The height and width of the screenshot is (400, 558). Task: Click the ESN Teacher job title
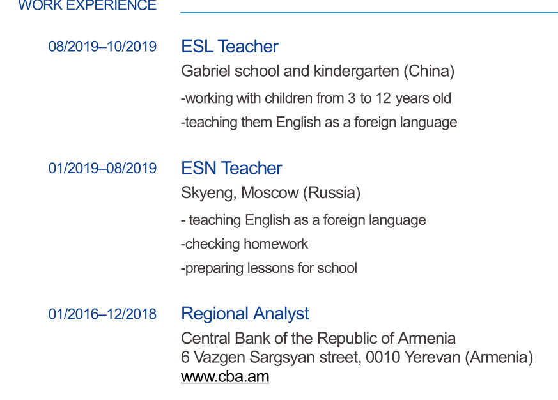(231, 168)
